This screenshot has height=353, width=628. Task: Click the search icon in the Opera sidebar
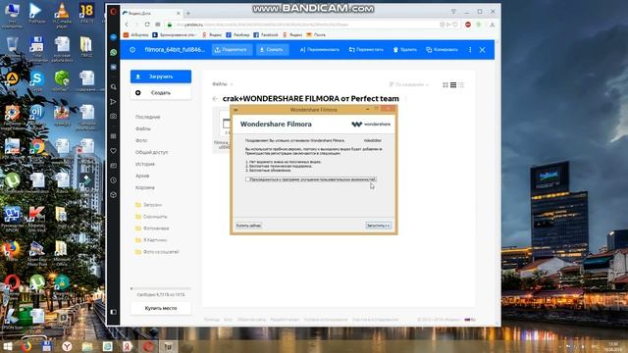tap(114, 86)
